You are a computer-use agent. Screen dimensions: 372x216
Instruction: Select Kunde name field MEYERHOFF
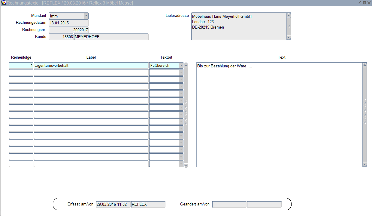coord(111,37)
